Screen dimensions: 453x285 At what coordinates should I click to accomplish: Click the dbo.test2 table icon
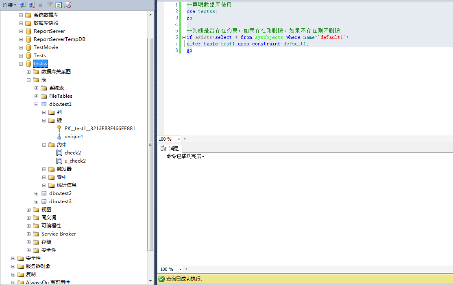pos(44,193)
